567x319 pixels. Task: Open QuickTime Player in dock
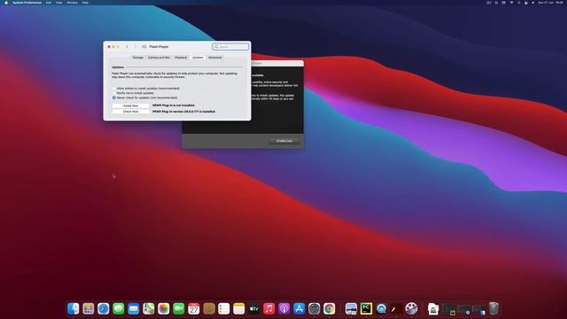pos(381,308)
